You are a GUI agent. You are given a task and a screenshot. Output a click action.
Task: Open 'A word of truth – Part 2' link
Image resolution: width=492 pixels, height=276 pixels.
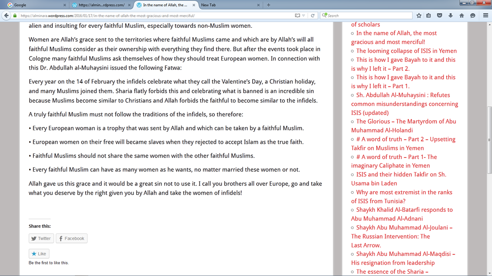pos(403,144)
